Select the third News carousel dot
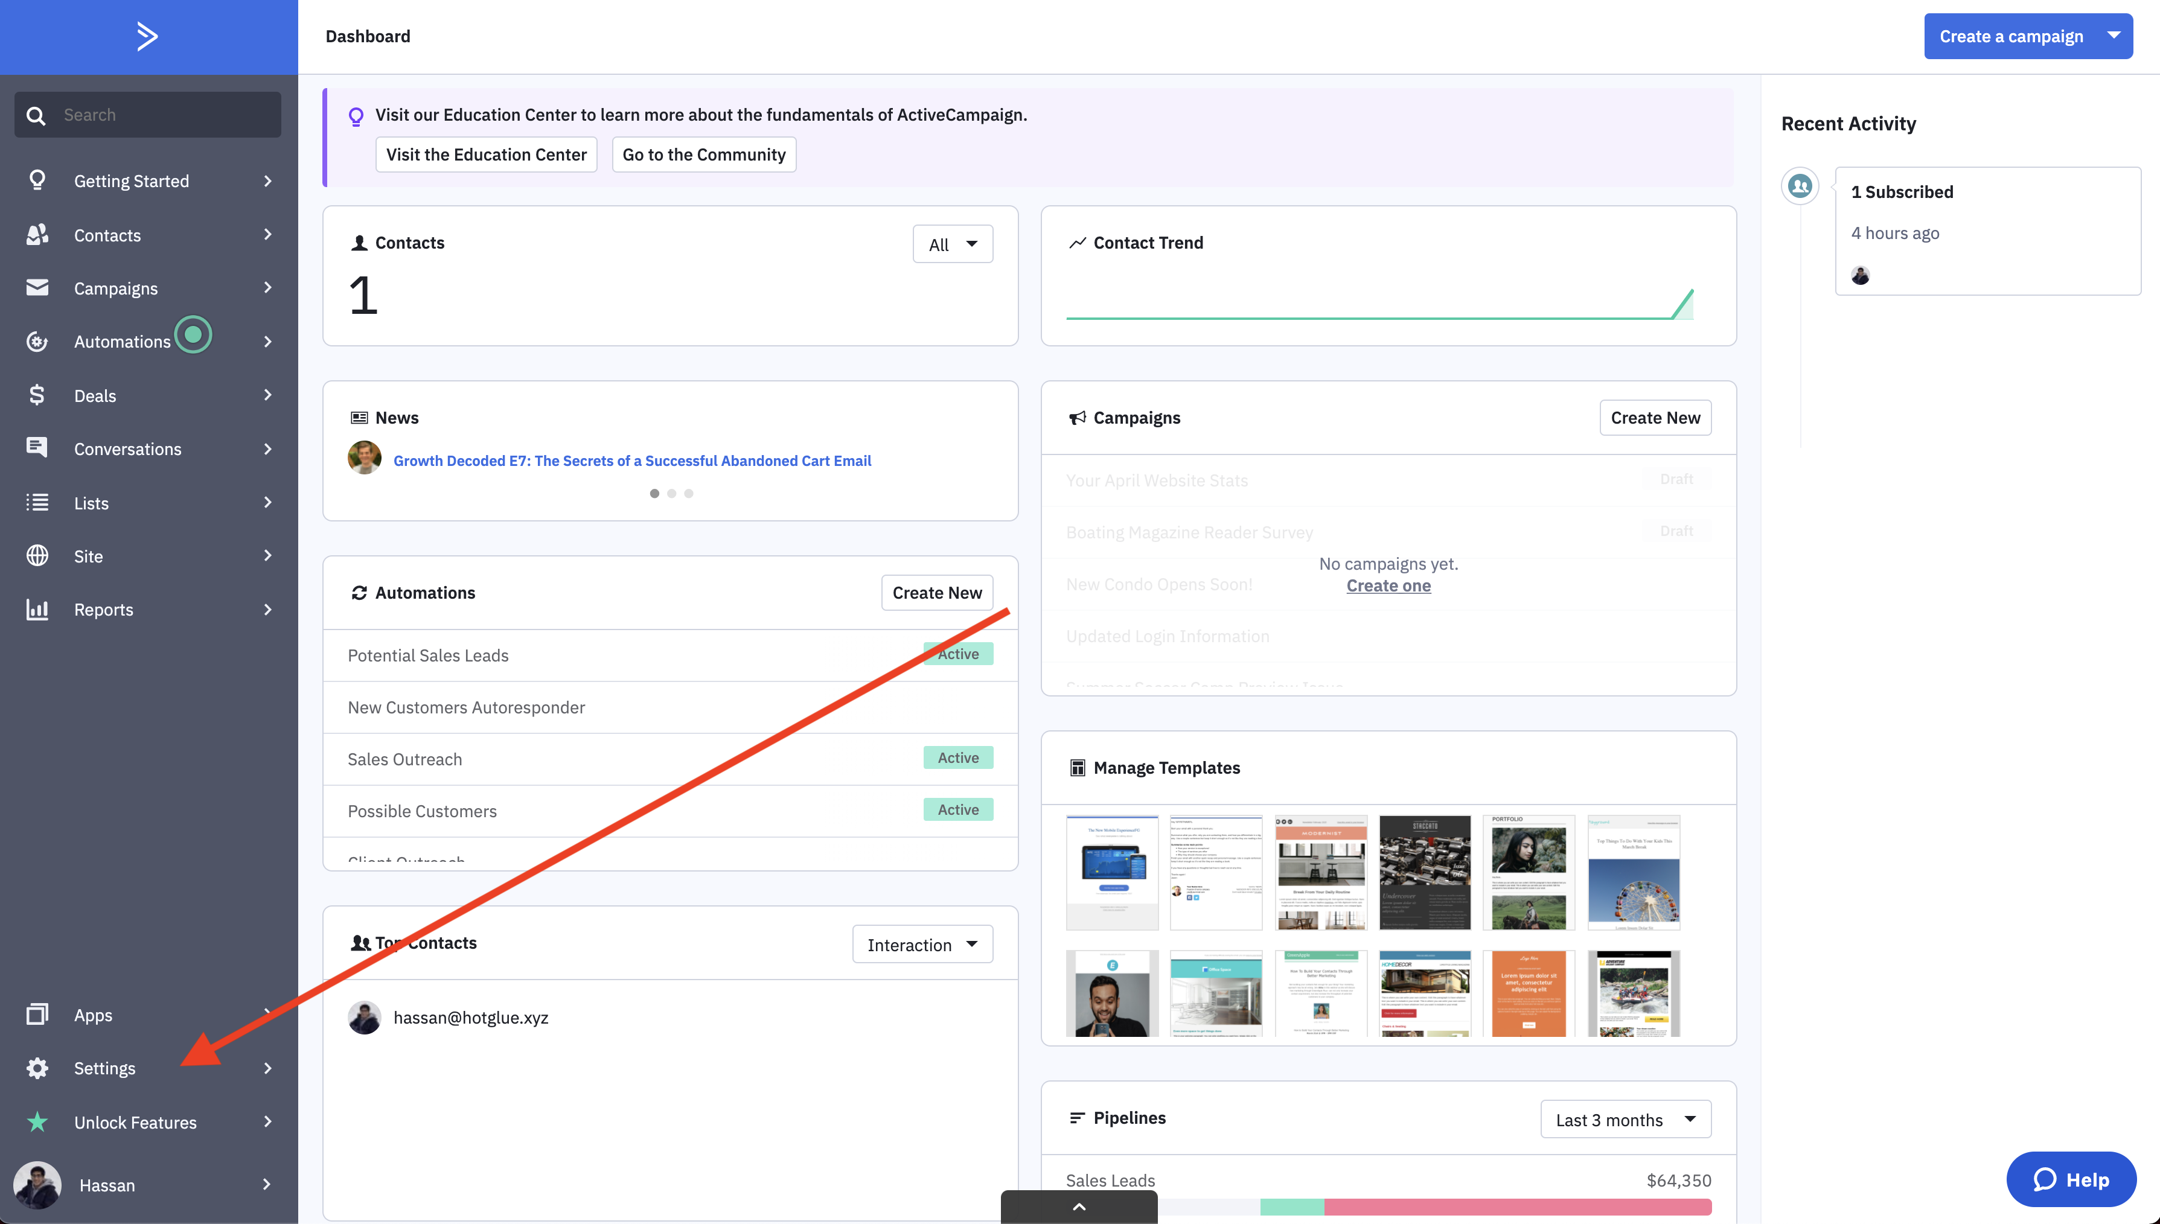Viewport: 2160px width, 1224px height. [x=689, y=494]
